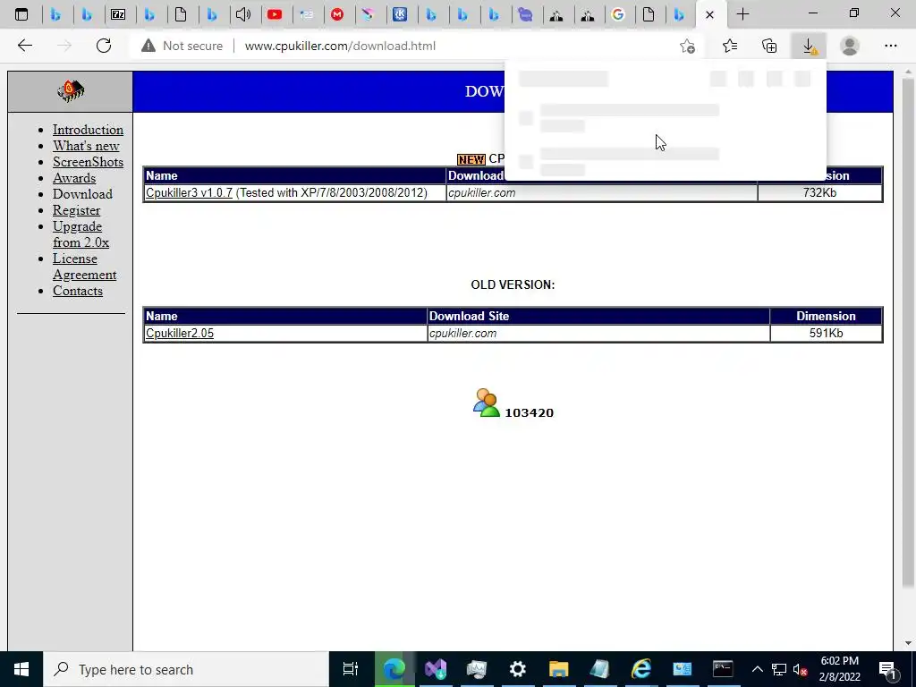Open Visual Studio Installer on taskbar
The width and height of the screenshot is (916, 687).
436,669
